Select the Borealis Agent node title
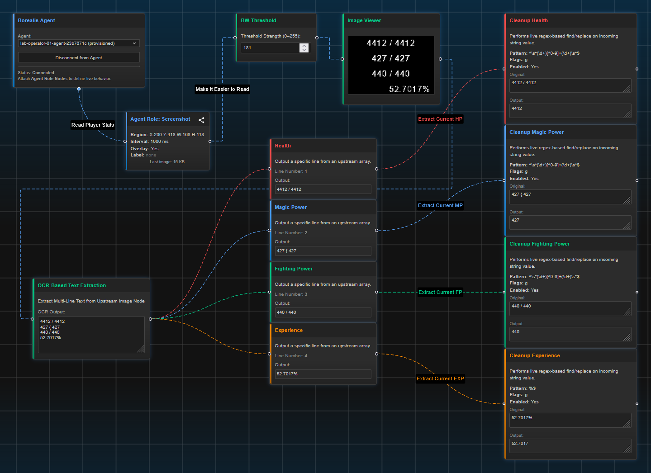 coord(36,20)
